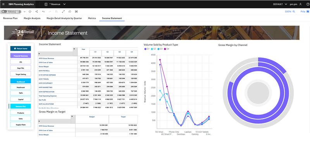Open the Products sidebar button

21,112
